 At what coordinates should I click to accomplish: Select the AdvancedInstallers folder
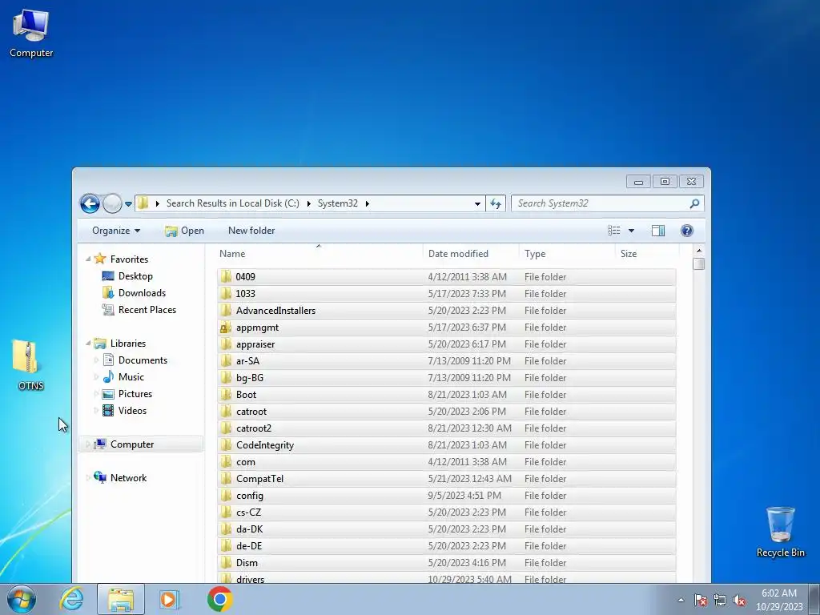pyautogui.click(x=446, y=310)
